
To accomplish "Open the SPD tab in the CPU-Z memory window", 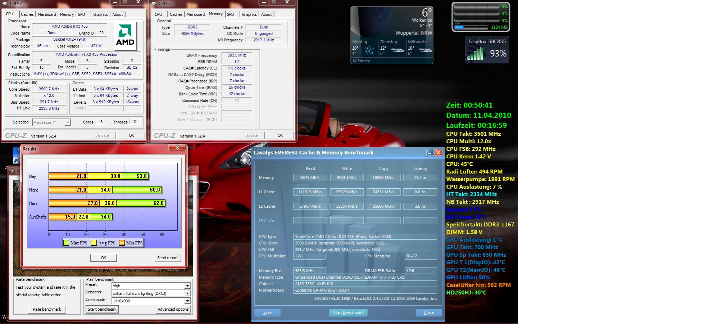I will tap(231, 14).
